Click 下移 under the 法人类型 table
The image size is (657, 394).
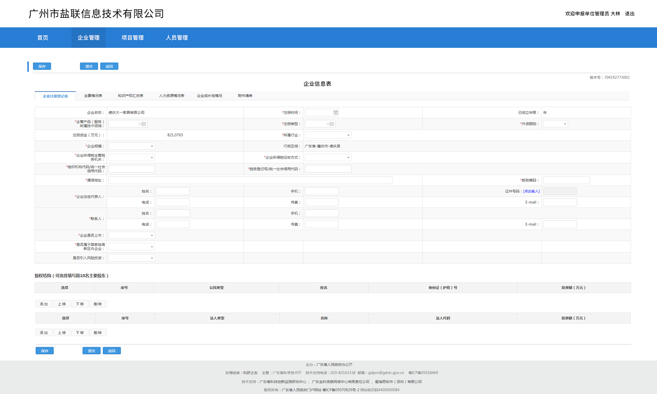[x=80, y=332]
